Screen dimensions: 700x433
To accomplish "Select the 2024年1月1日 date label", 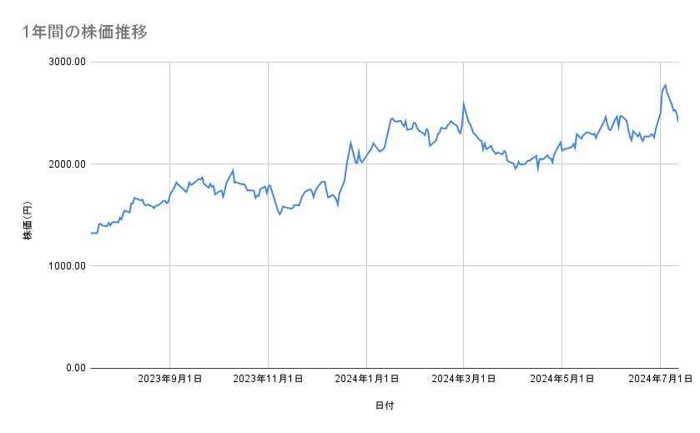I will pyautogui.click(x=365, y=380).
